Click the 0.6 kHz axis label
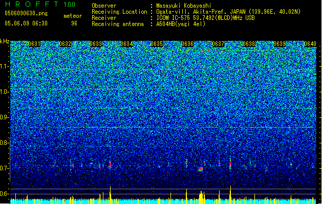The image size is (322, 204). [x=4, y=194]
